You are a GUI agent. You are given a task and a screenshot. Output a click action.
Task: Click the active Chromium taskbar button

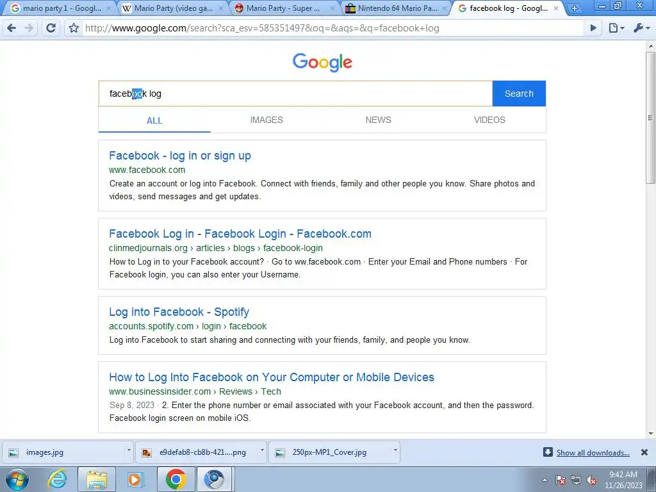[213, 479]
